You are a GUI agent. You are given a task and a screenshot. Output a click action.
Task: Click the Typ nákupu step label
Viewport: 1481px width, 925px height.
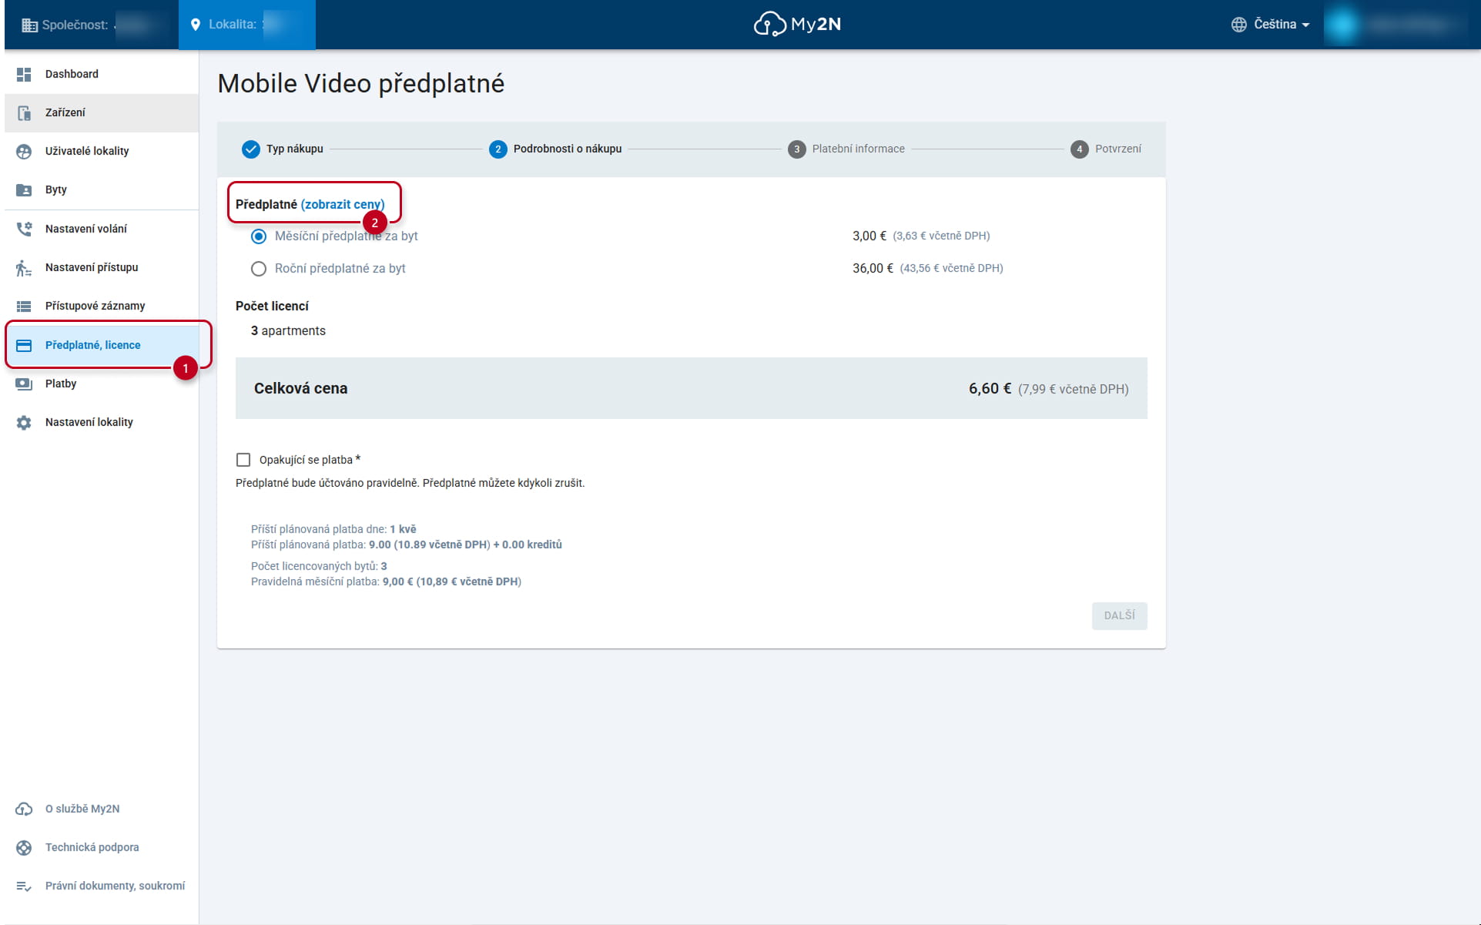pos(295,149)
